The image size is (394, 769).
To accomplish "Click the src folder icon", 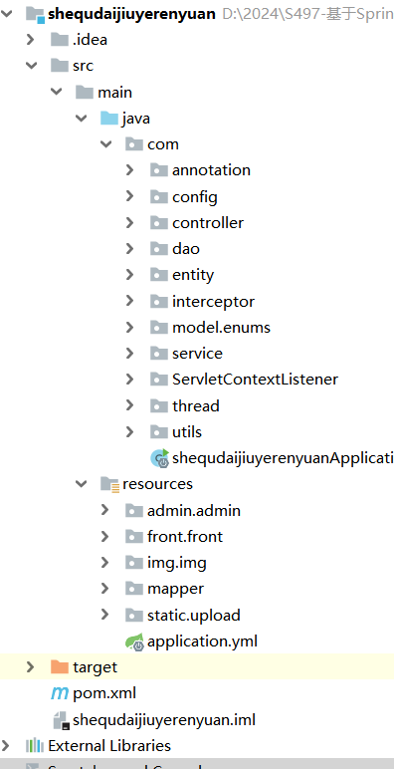I will [60, 65].
